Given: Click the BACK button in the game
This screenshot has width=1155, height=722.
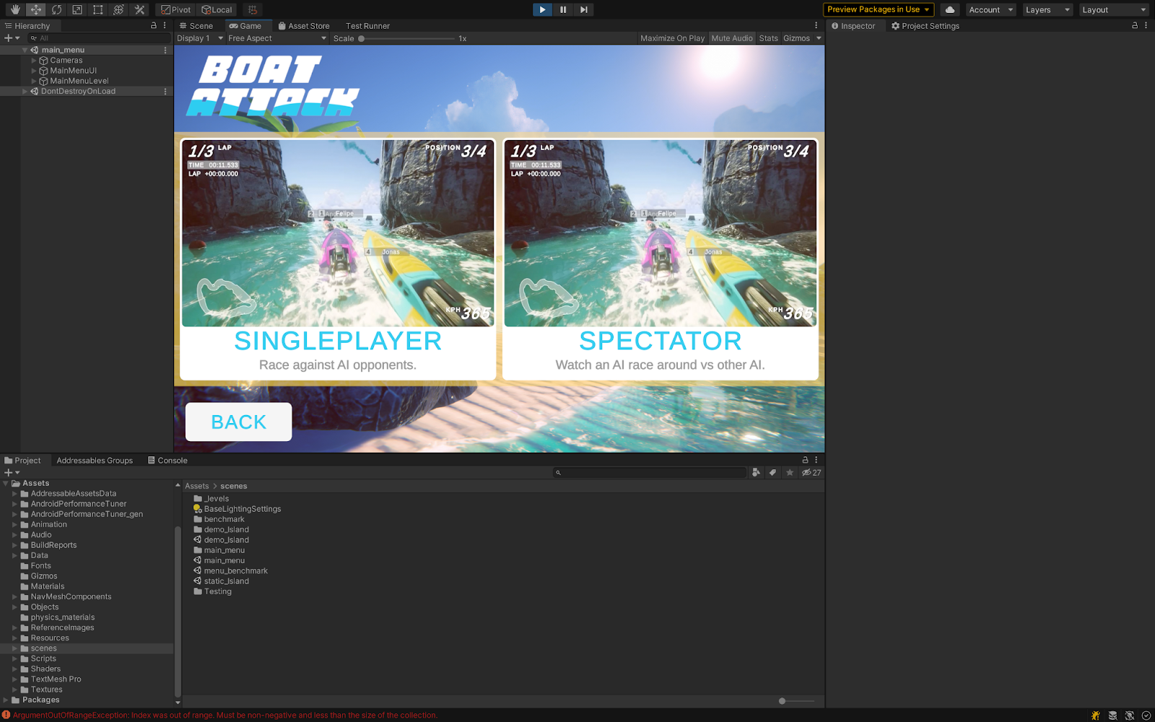Looking at the screenshot, I should tap(238, 422).
